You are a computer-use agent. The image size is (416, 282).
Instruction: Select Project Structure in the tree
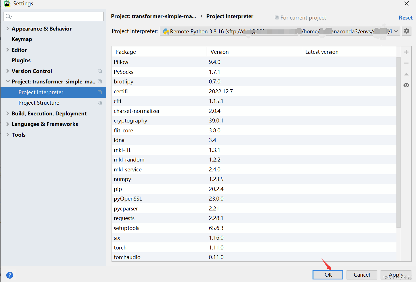[x=39, y=103]
